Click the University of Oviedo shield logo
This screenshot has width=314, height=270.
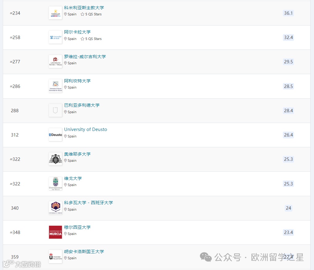click(x=55, y=159)
